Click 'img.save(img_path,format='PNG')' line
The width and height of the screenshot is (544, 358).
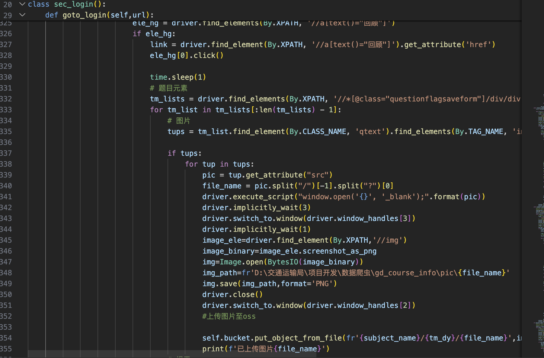[269, 284]
